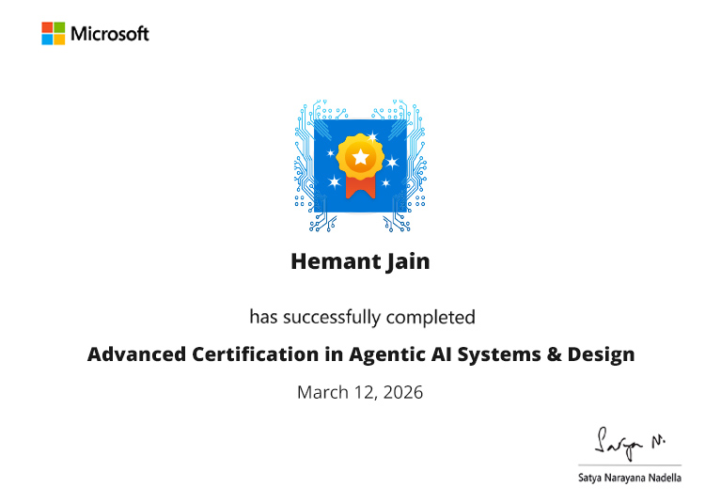This screenshot has width=721, height=503.
Task: Click the date March 12, 2026
Action: [360, 392]
